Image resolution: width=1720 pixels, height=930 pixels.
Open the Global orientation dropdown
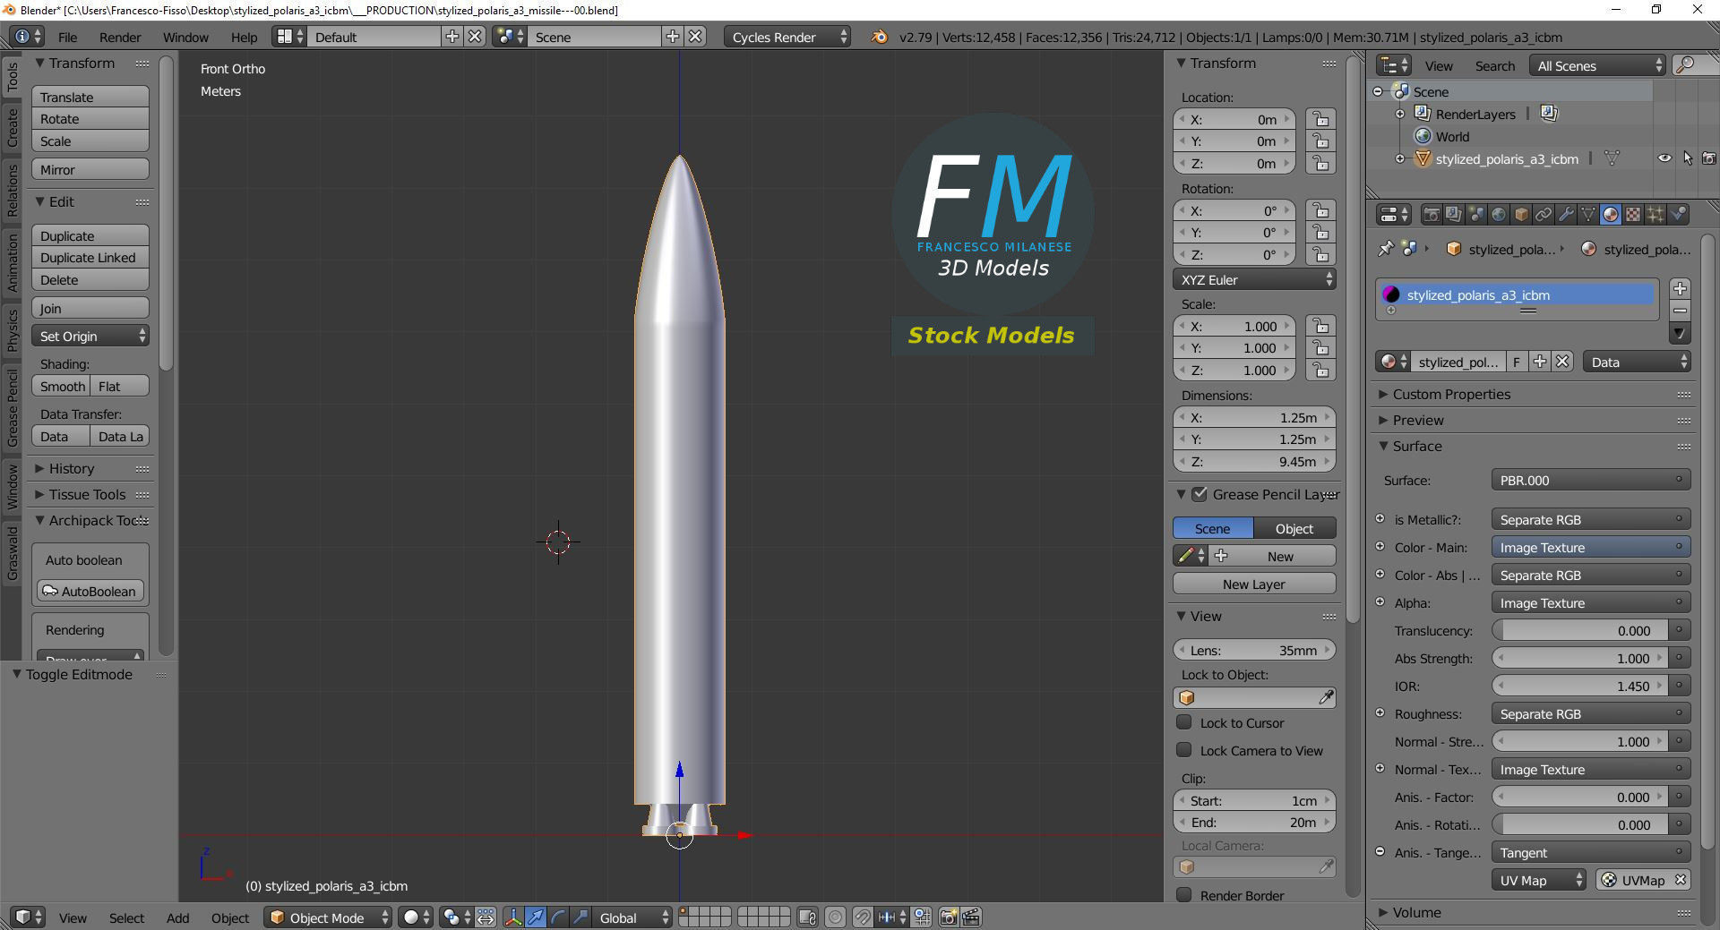click(x=632, y=917)
